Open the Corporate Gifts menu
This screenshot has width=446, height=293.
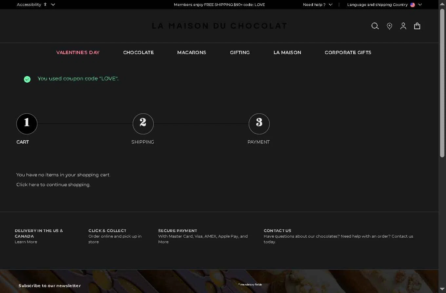tap(348, 52)
